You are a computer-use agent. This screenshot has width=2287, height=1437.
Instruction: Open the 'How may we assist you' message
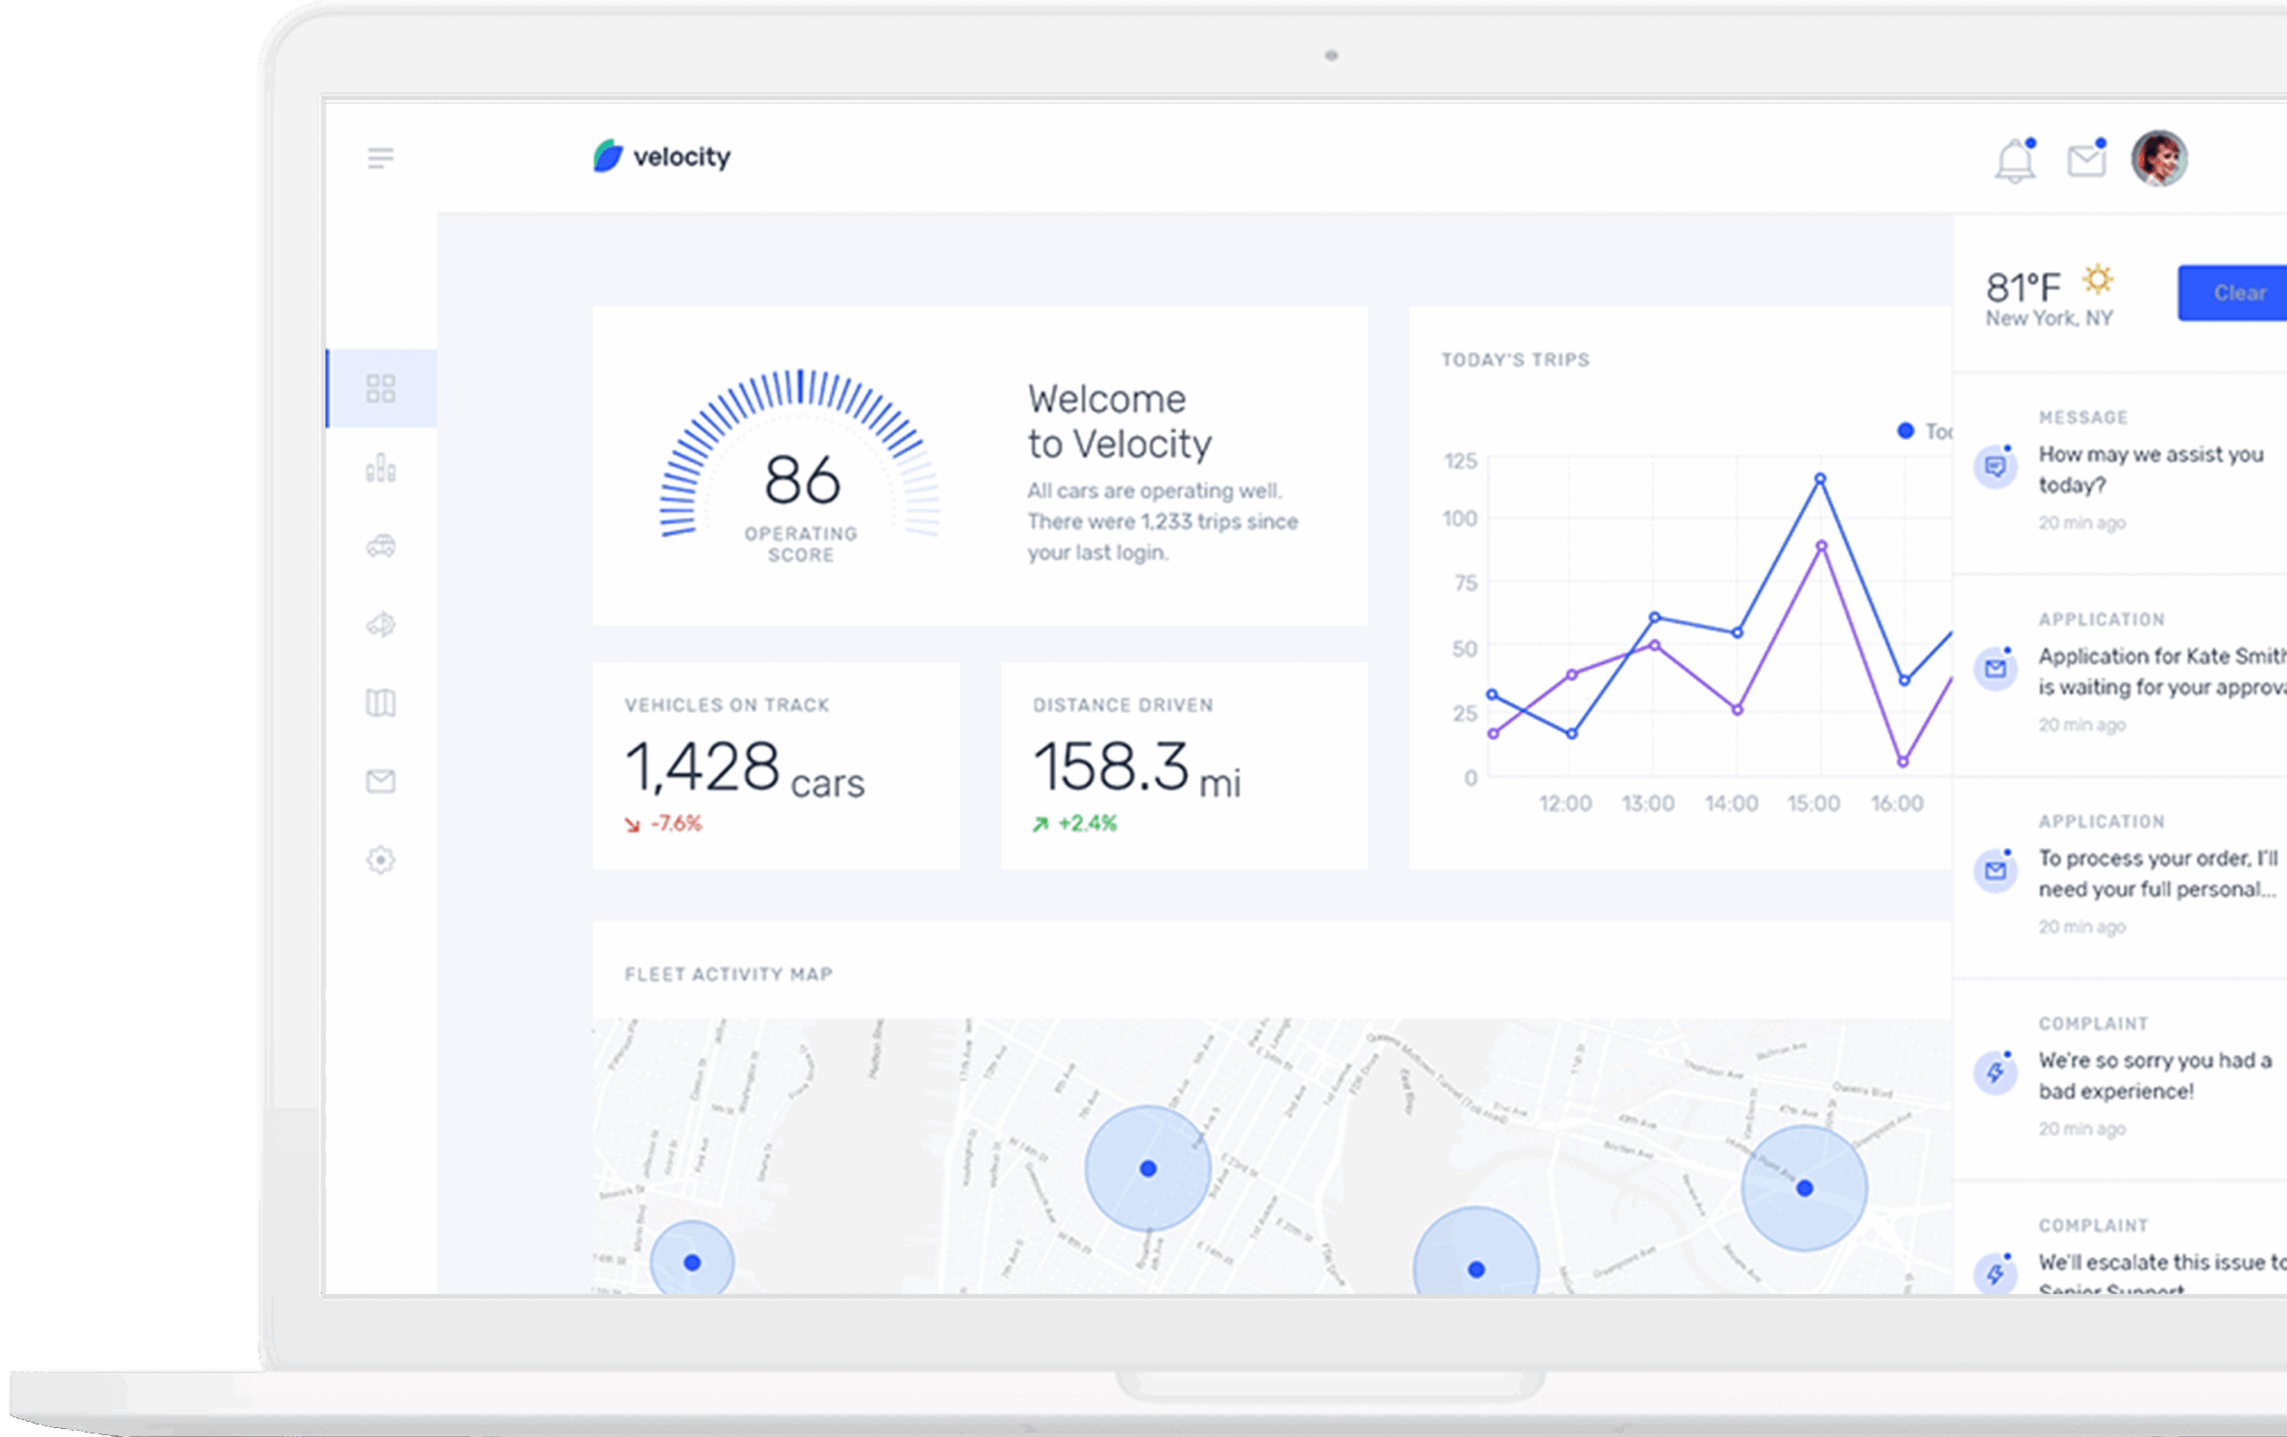[x=2149, y=470]
